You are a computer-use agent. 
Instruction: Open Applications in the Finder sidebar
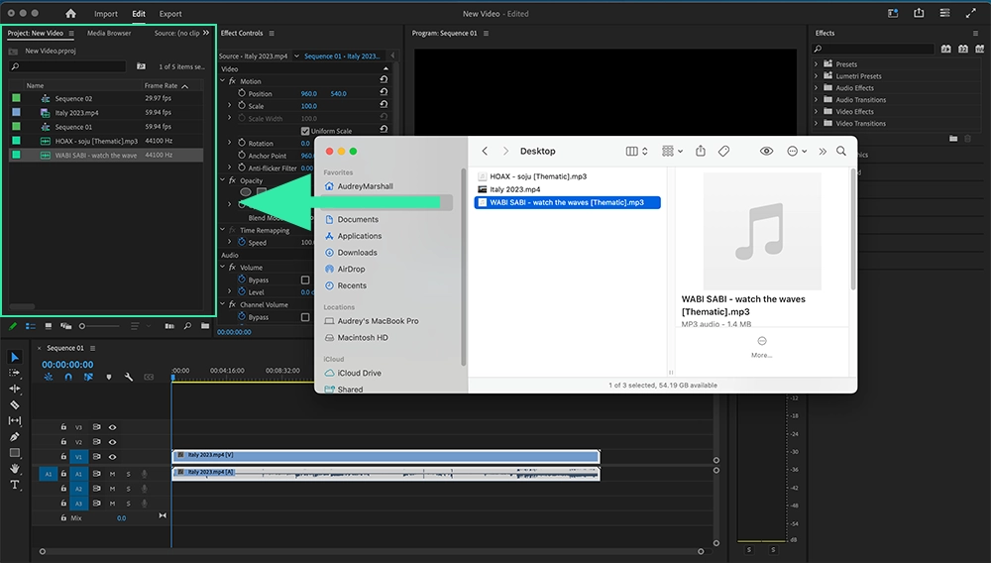[359, 236]
